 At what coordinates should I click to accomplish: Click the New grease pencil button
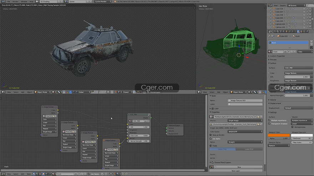[239, 167]
